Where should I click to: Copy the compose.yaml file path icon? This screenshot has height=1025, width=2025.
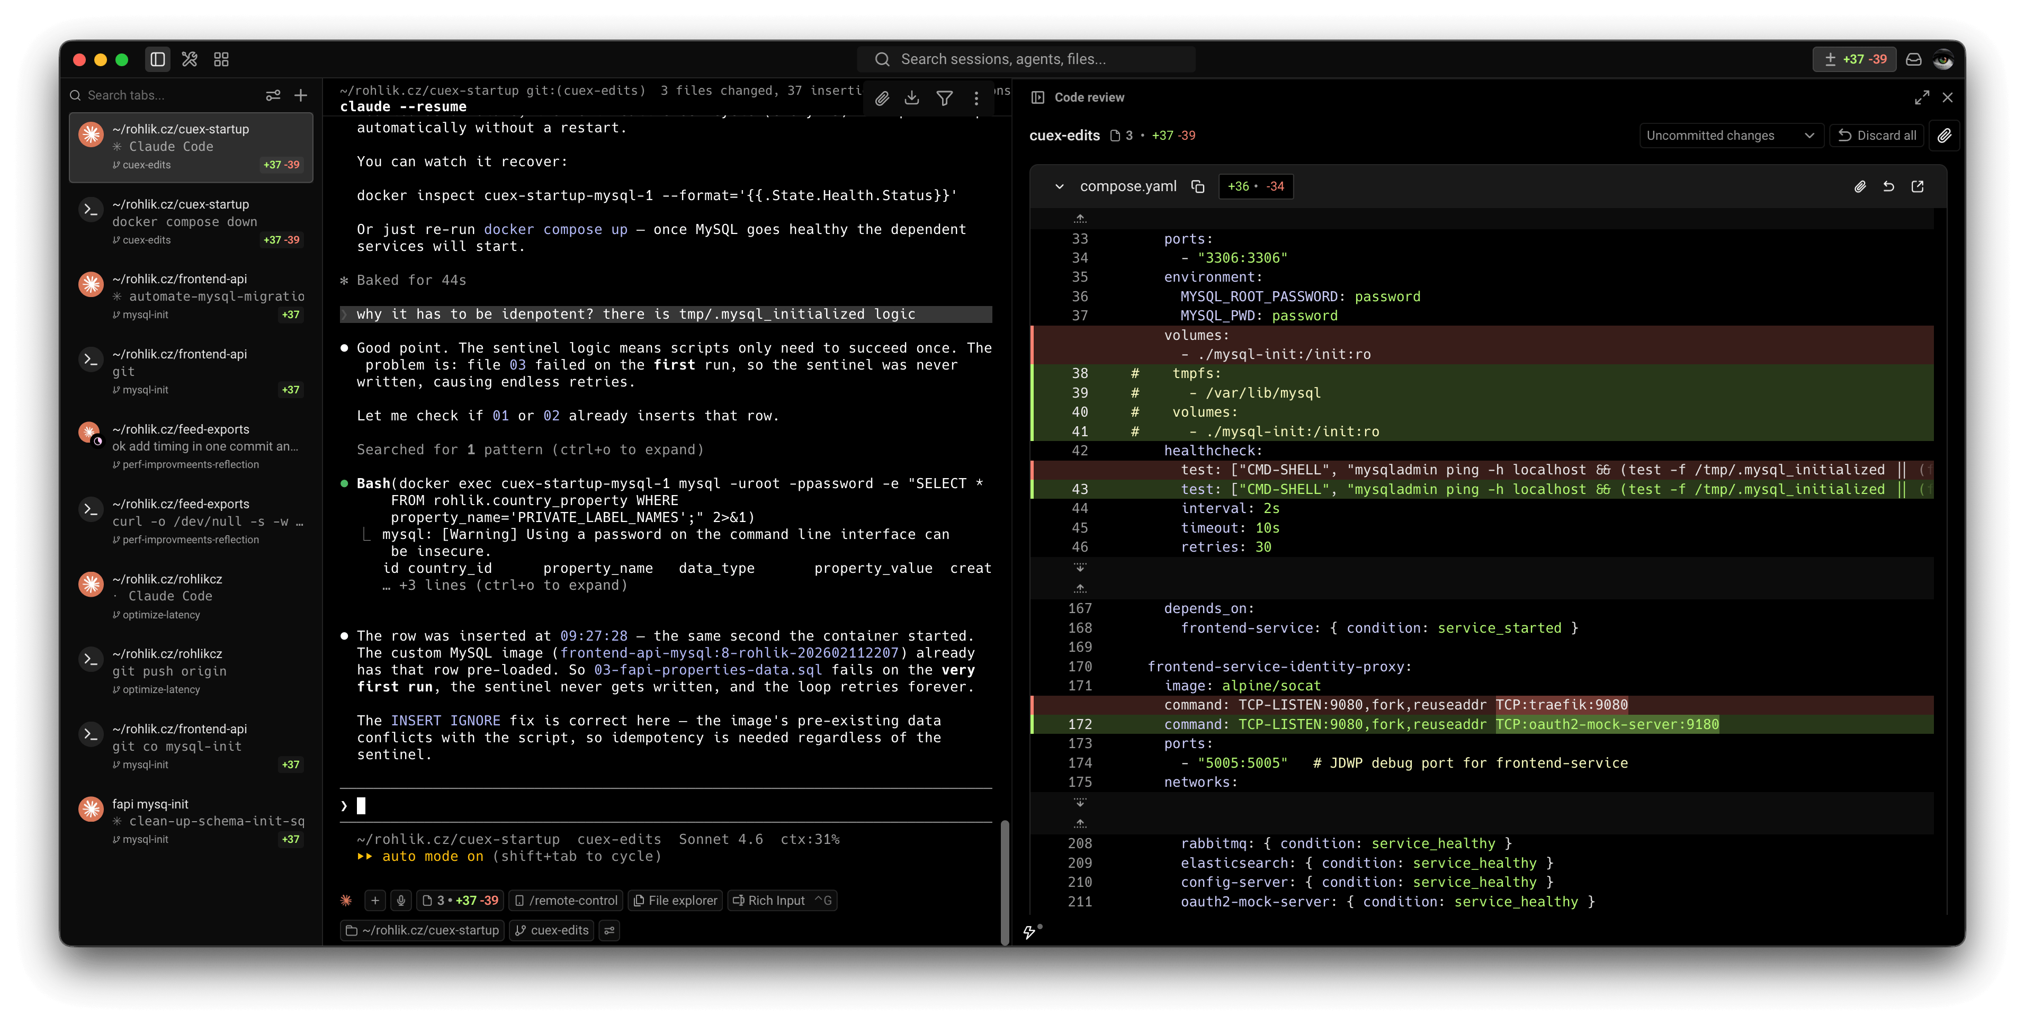click(1197, 186)
